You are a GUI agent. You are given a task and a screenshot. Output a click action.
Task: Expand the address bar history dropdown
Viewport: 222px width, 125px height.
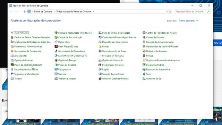tap(167, 11)
